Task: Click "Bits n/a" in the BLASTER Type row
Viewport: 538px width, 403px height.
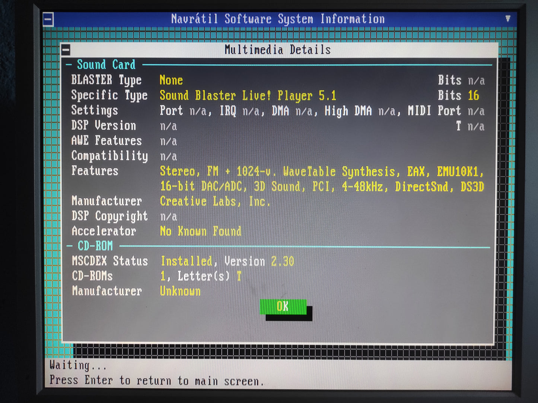Action: pyautogui.click(x=461, y=80)
